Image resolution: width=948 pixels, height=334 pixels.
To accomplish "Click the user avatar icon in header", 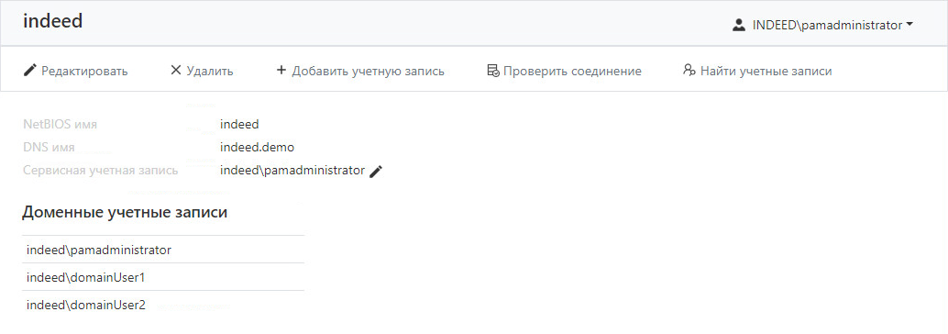I will [738, 26].
